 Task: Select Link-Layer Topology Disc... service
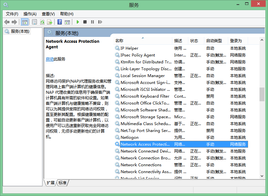(181, 69)
